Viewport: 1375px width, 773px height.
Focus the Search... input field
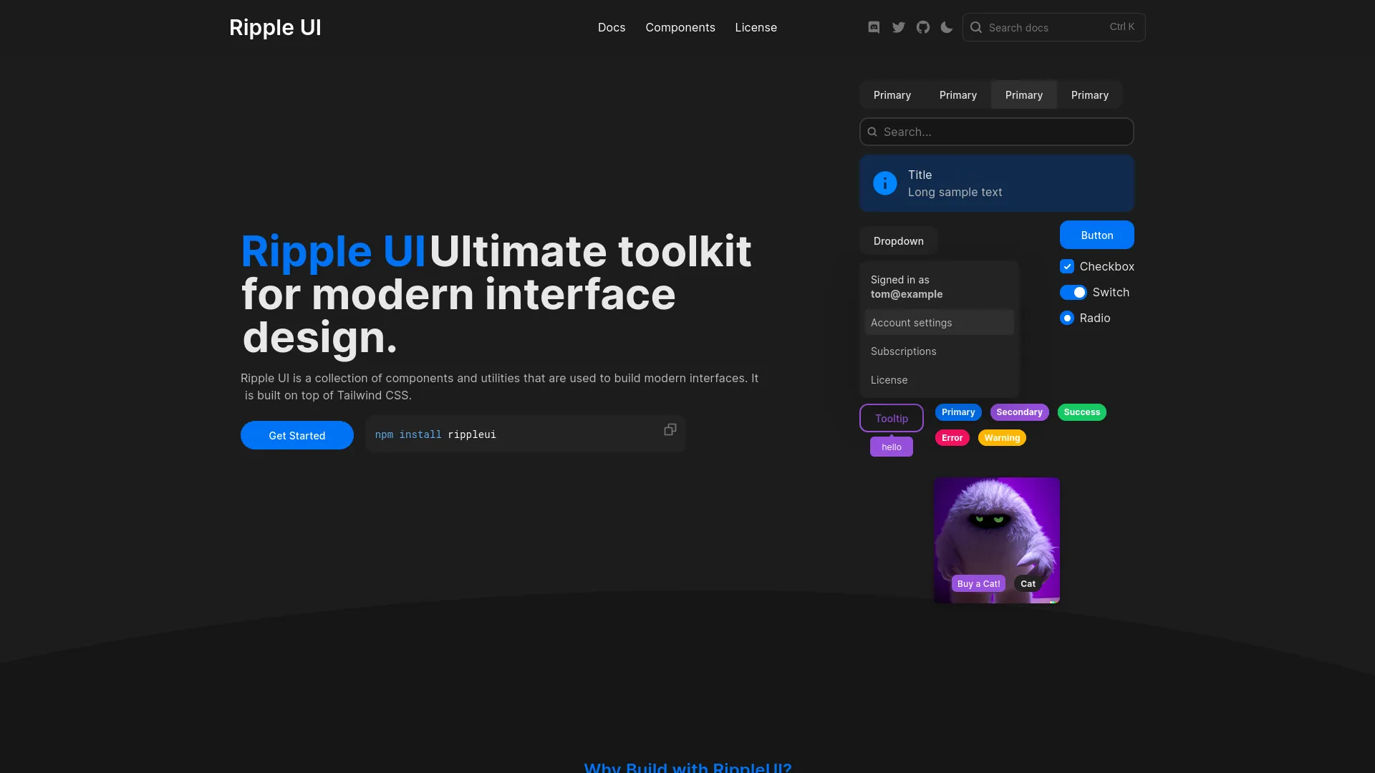pos(997,132)
